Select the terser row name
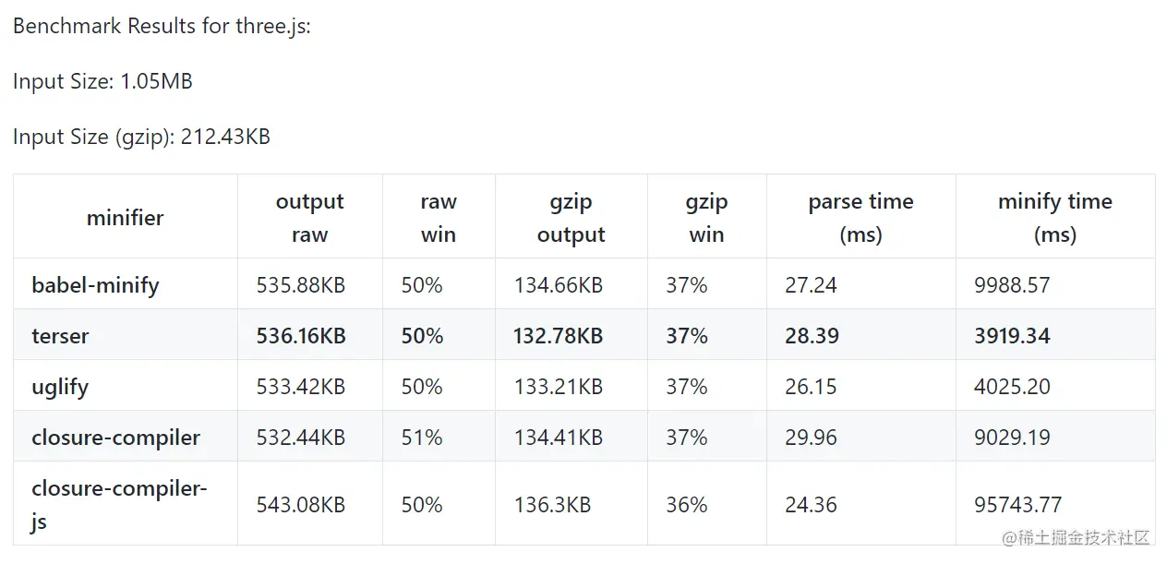The width and height of the screenshot is (1167, 564). tap(60, 336)
